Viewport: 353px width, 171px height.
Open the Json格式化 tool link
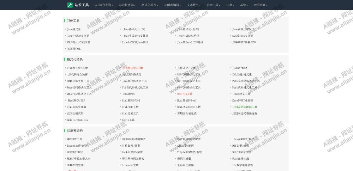[74, 29]
